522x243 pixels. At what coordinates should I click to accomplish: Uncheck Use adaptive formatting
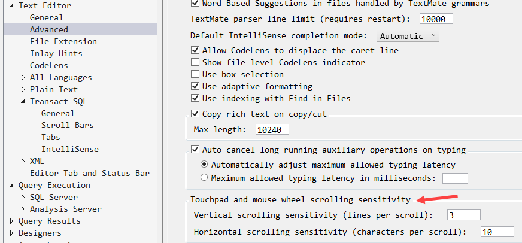[195, 86]
